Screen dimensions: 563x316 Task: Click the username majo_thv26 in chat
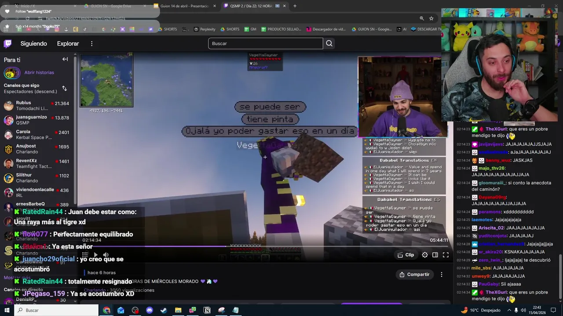pos(491,168)
